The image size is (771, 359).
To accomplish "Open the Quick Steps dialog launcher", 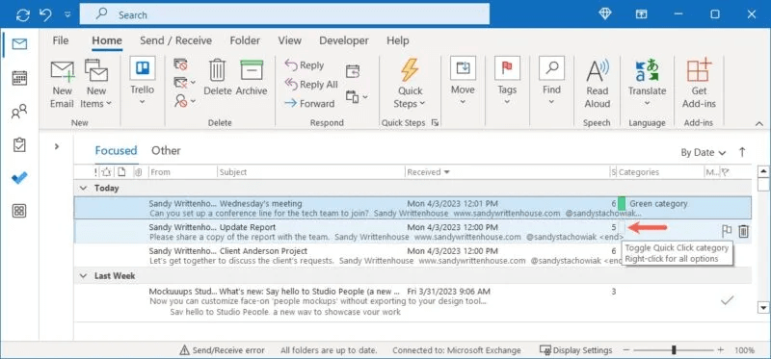I will point(435,123).
